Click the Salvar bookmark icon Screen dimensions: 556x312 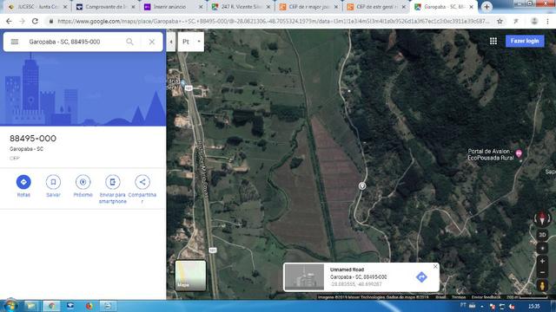pos(53,182)
